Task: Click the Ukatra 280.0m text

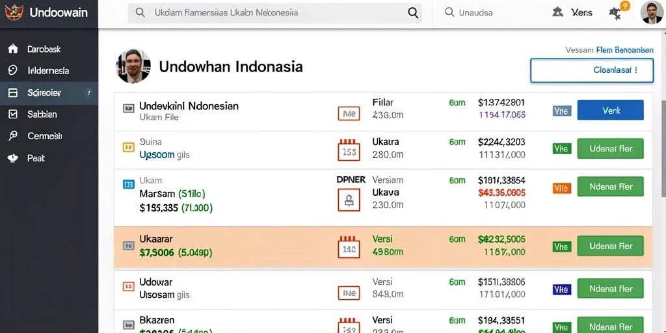Action: (x=388, y=148)
